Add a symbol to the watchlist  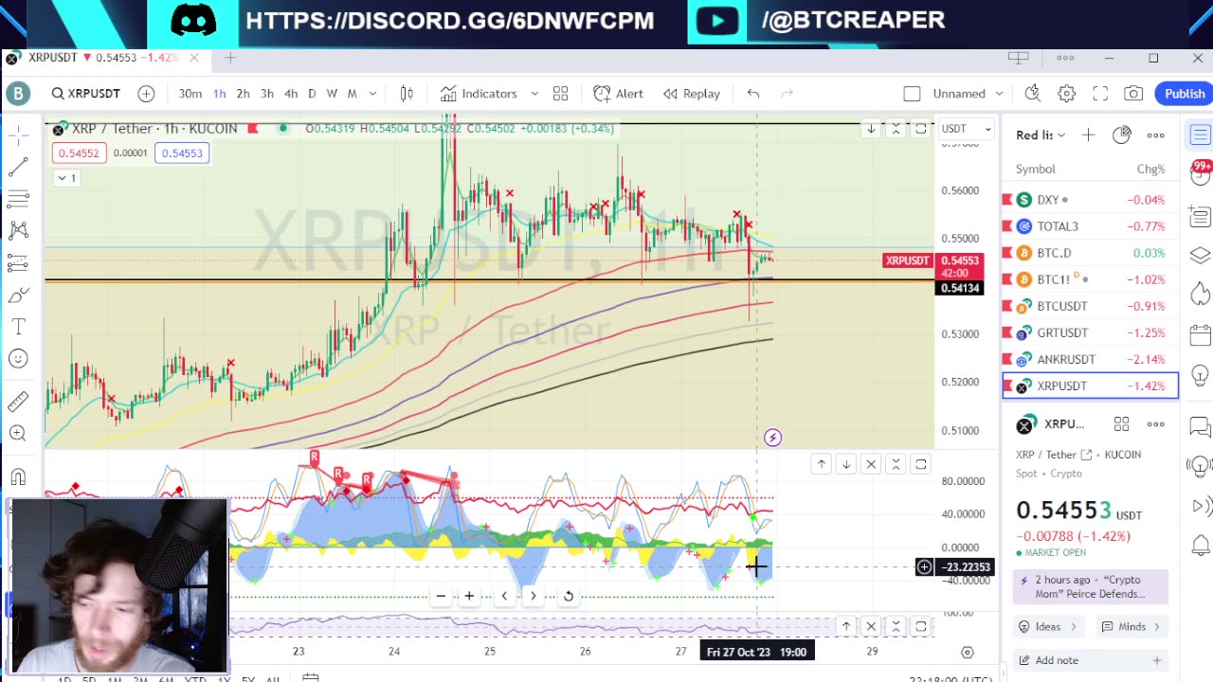click(x=1088, y=135)
